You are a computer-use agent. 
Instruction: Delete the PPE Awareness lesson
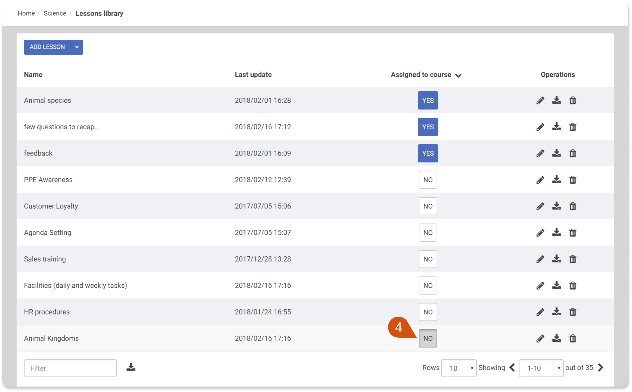573,180
